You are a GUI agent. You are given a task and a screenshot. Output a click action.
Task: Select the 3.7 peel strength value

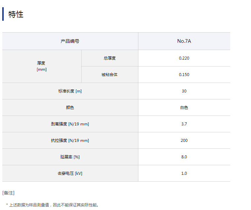pyautogui.click(x=184, y=124)
